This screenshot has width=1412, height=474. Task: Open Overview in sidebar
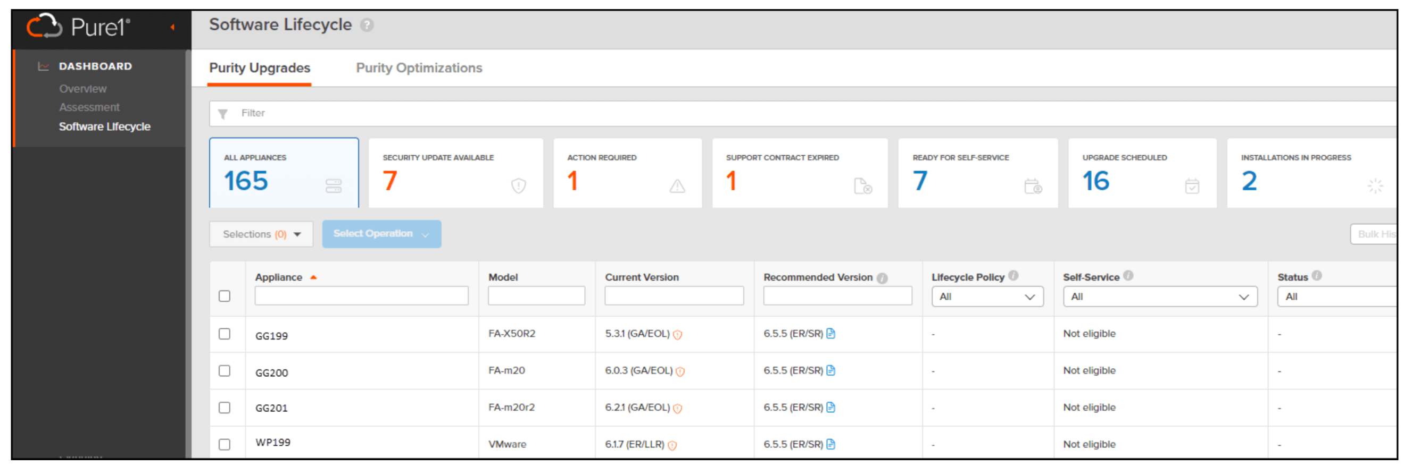pos(83,89)
